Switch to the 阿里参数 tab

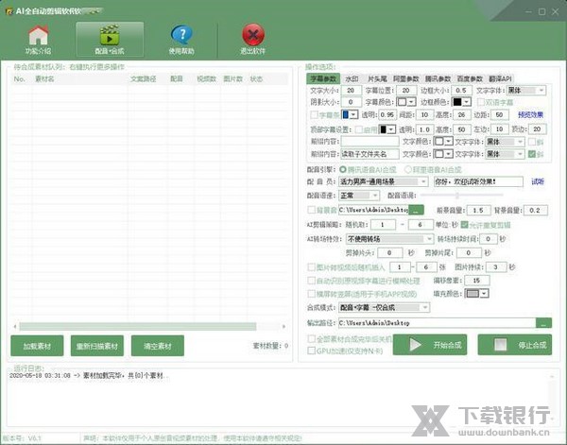405,78
